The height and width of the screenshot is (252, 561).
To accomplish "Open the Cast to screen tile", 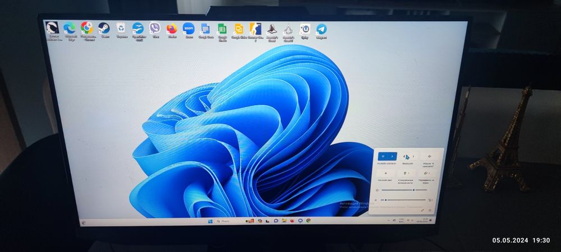I will coord(427,172).
